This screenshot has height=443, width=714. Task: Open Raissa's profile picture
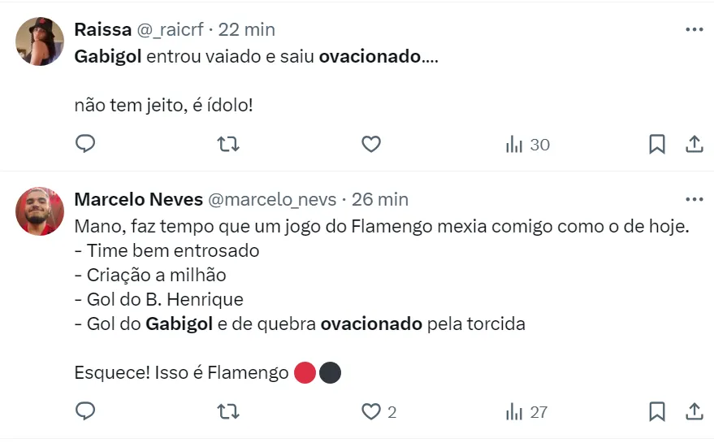click(40, 41)
